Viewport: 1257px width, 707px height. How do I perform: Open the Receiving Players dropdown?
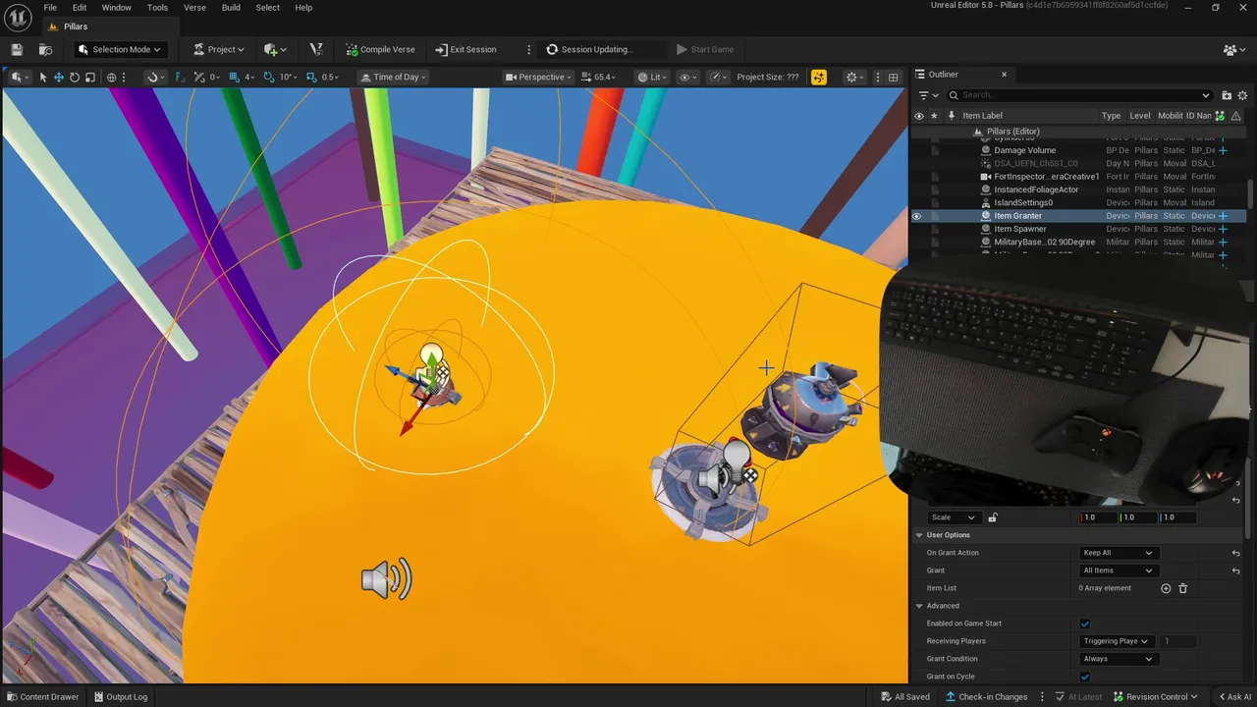pos(1116,641)
